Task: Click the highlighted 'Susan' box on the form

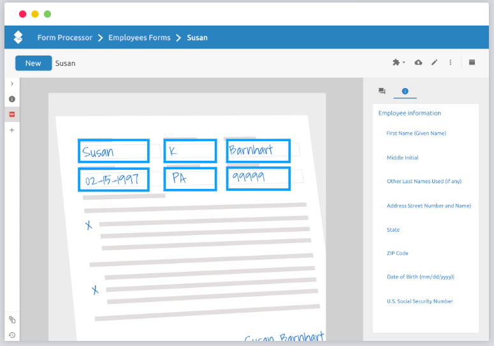Action: tap(113, 151)
